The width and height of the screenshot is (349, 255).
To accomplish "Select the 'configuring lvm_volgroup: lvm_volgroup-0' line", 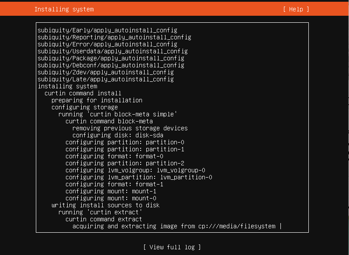I will (x=135, y=170).
